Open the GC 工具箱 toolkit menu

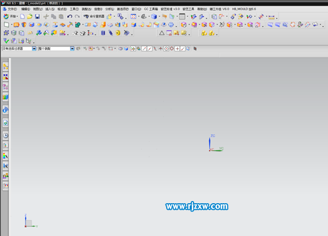point(151,9)
